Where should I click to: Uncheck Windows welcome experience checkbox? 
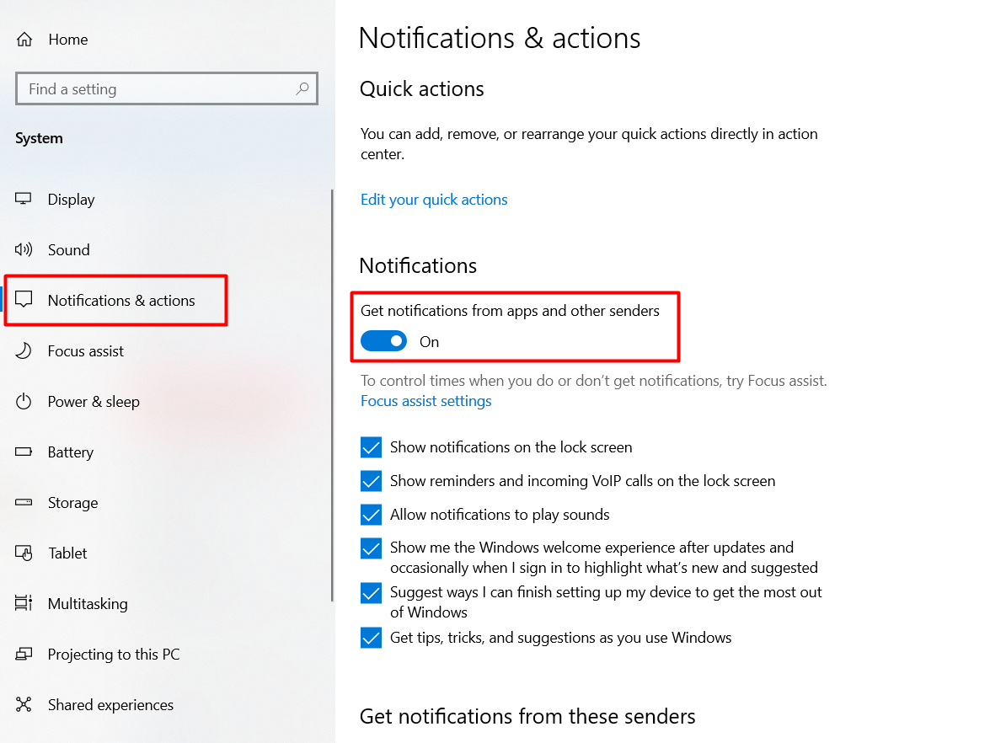pyautogui.click(x=372, y=548)
